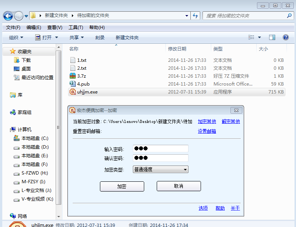The image size is (296, 227).
Task: Open 下载 in favorites
Action: pyautogui.click(x=22, y=60)
